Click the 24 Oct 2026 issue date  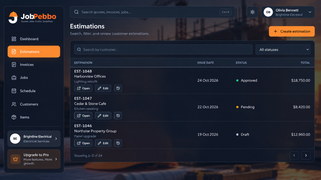(208, 81)
